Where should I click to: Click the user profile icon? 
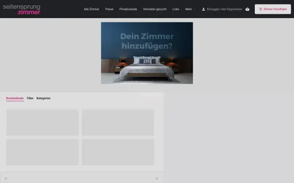(203, 9)
